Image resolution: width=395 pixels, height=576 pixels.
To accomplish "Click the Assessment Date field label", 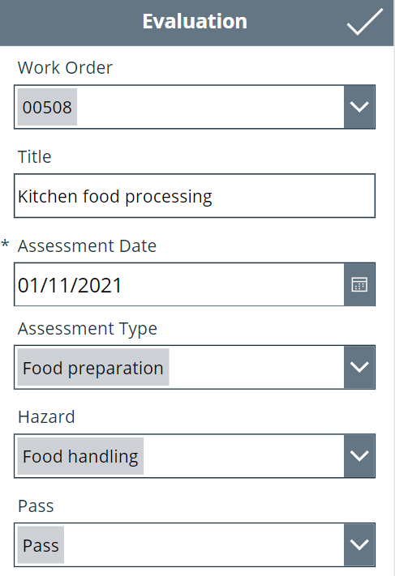I will (87, 245).
